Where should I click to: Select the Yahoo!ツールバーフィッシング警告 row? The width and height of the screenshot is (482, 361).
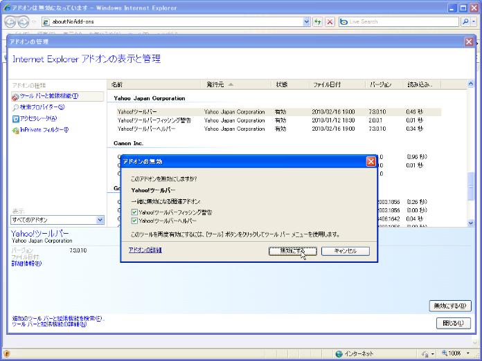(278, 120)
